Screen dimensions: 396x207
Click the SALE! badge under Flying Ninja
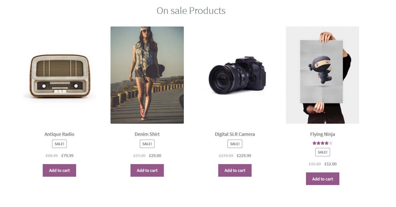click(322, 152)
